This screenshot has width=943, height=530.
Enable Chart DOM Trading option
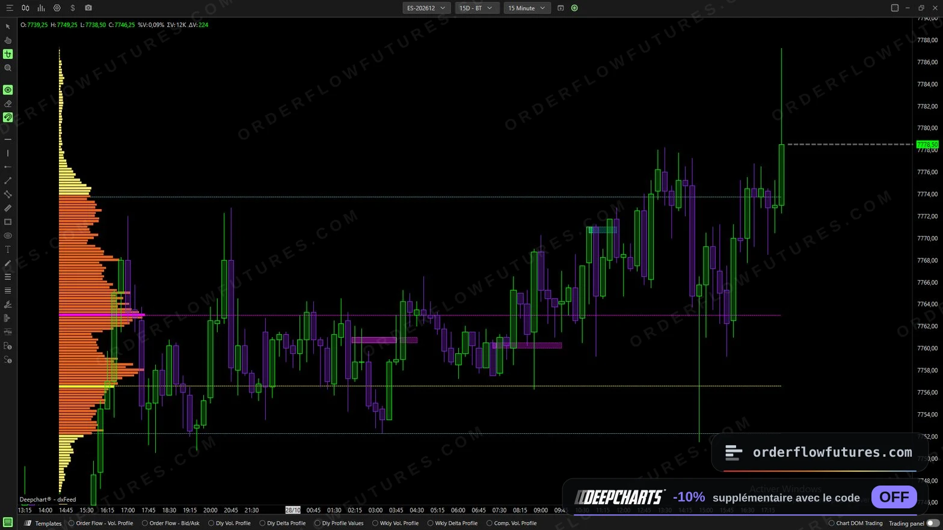855,523
